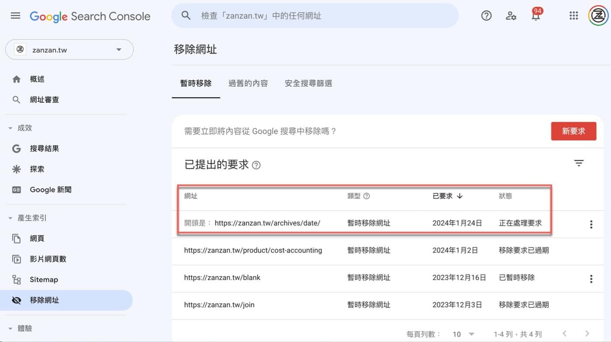
Task: Click the 網址 column header
Action: coord(191,196)
